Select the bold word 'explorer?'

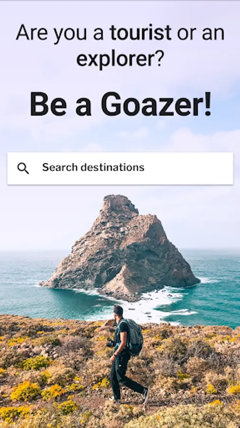pyautogui.click(x=120, y=58)
